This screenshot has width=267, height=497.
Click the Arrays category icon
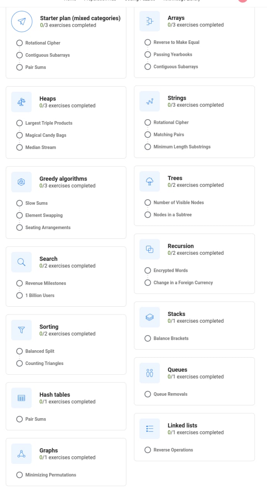pyautogui.click(x=149, y=21)
